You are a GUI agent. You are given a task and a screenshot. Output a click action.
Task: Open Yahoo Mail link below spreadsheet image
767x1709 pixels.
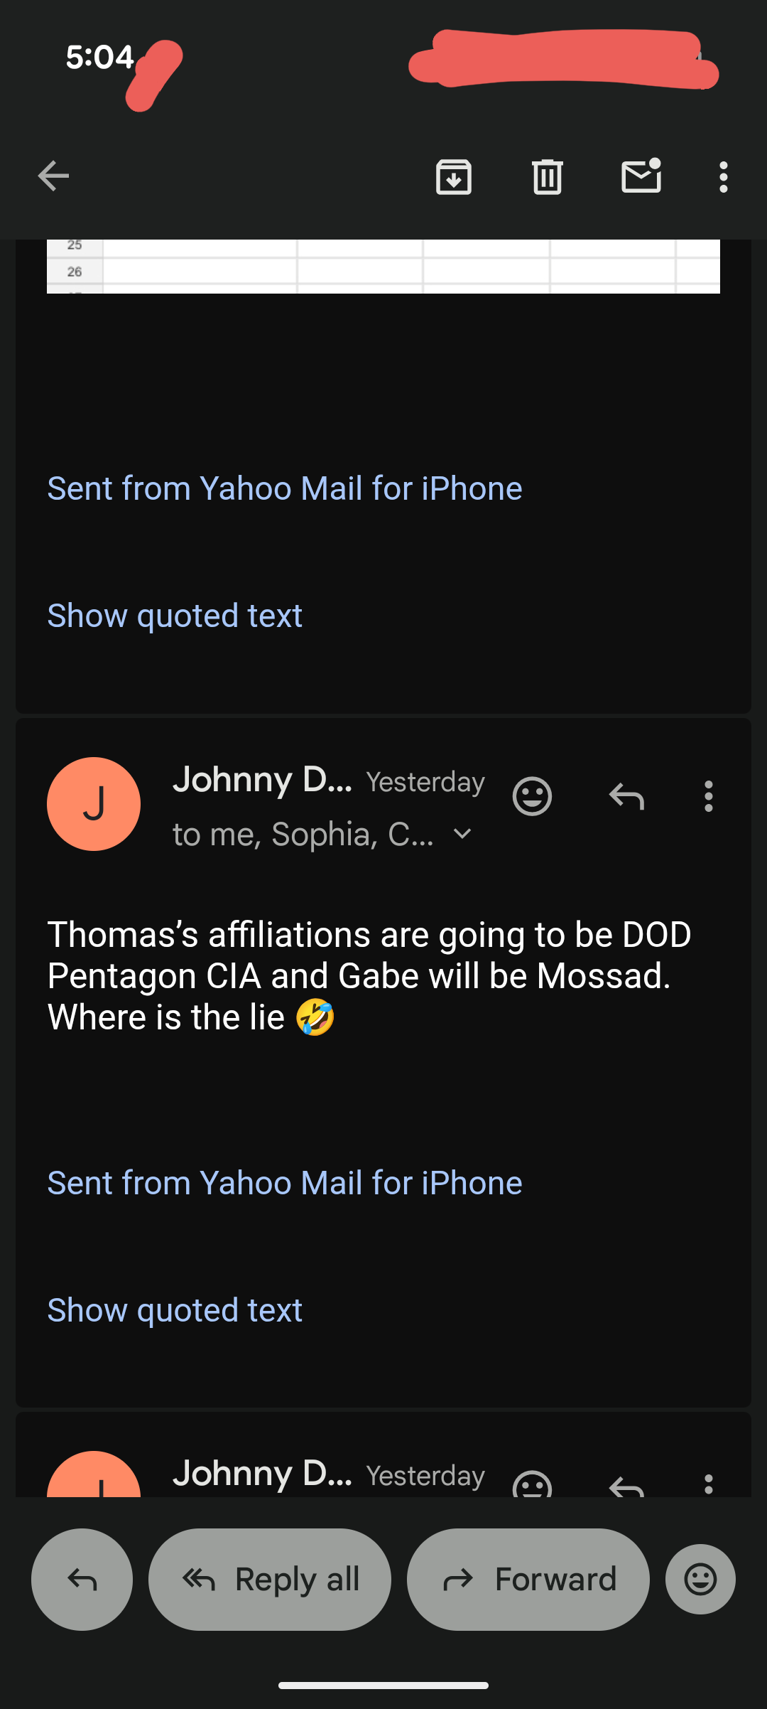coord(285,488)
